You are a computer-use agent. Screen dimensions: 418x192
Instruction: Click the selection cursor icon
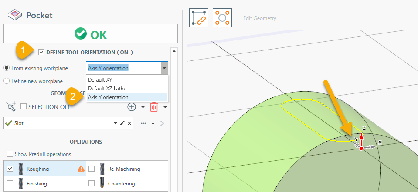10,106
